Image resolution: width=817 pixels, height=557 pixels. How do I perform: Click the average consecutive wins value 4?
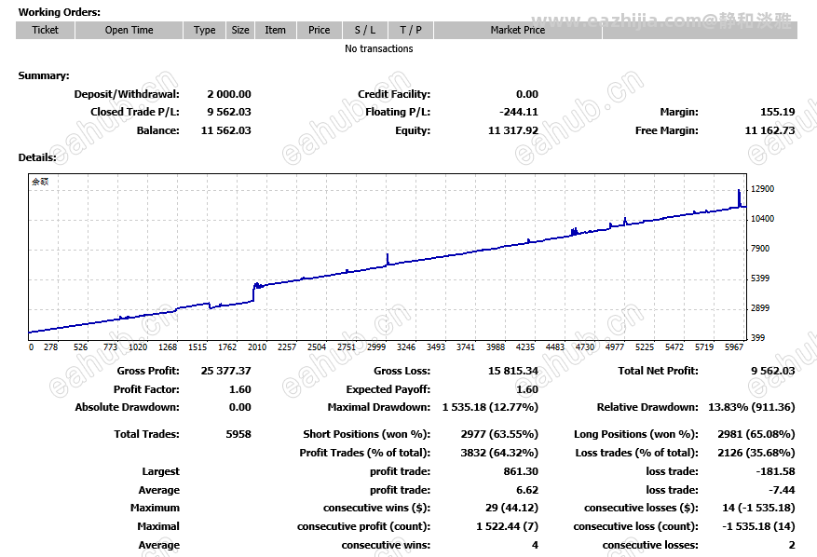pyautogui.click(x=535, y=546)
